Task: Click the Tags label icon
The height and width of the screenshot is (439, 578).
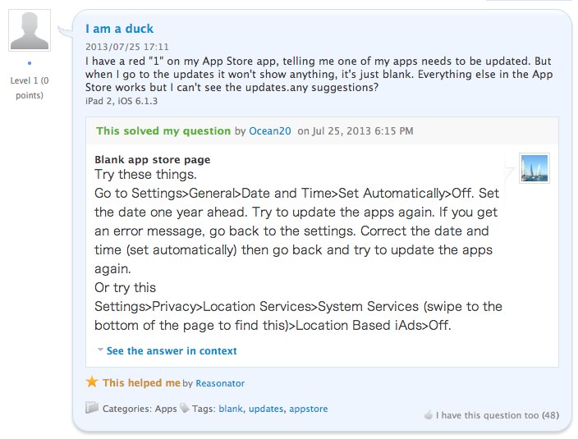Action: click(x=185, y=408)
